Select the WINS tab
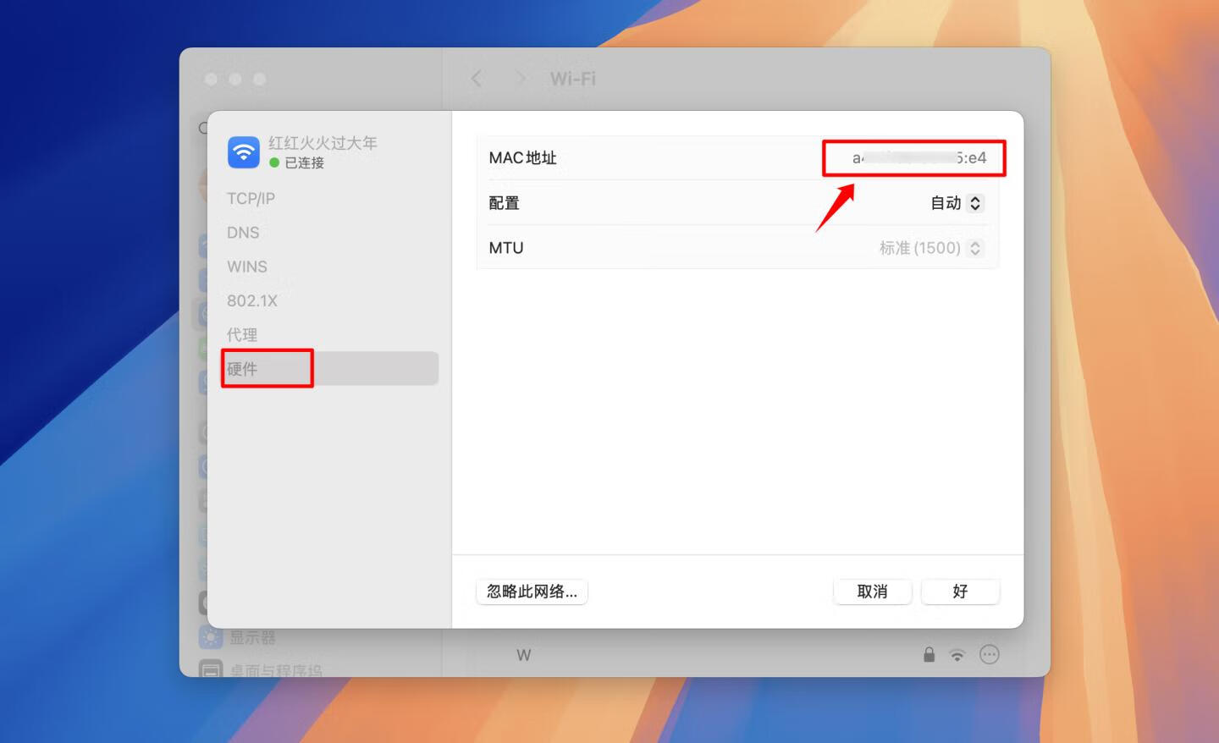 click(247, 267)
